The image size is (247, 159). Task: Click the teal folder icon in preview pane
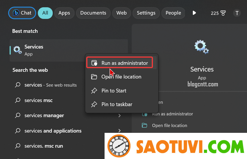coord(144,125)
